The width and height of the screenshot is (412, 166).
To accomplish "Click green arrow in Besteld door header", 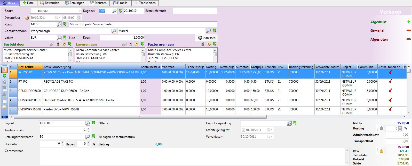I will [70, 44].
